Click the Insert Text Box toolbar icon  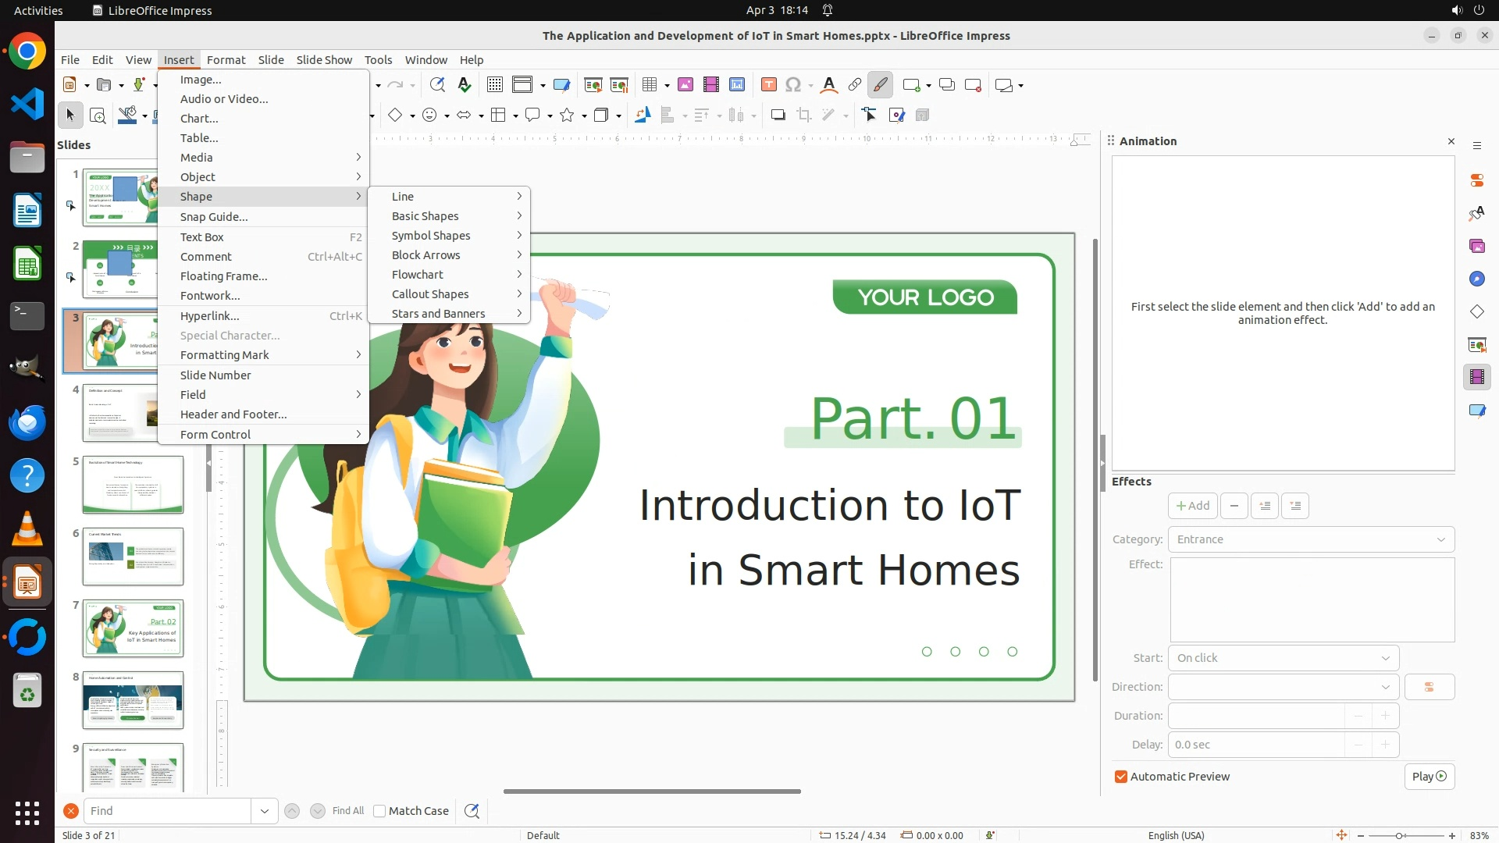coord(768,85)
